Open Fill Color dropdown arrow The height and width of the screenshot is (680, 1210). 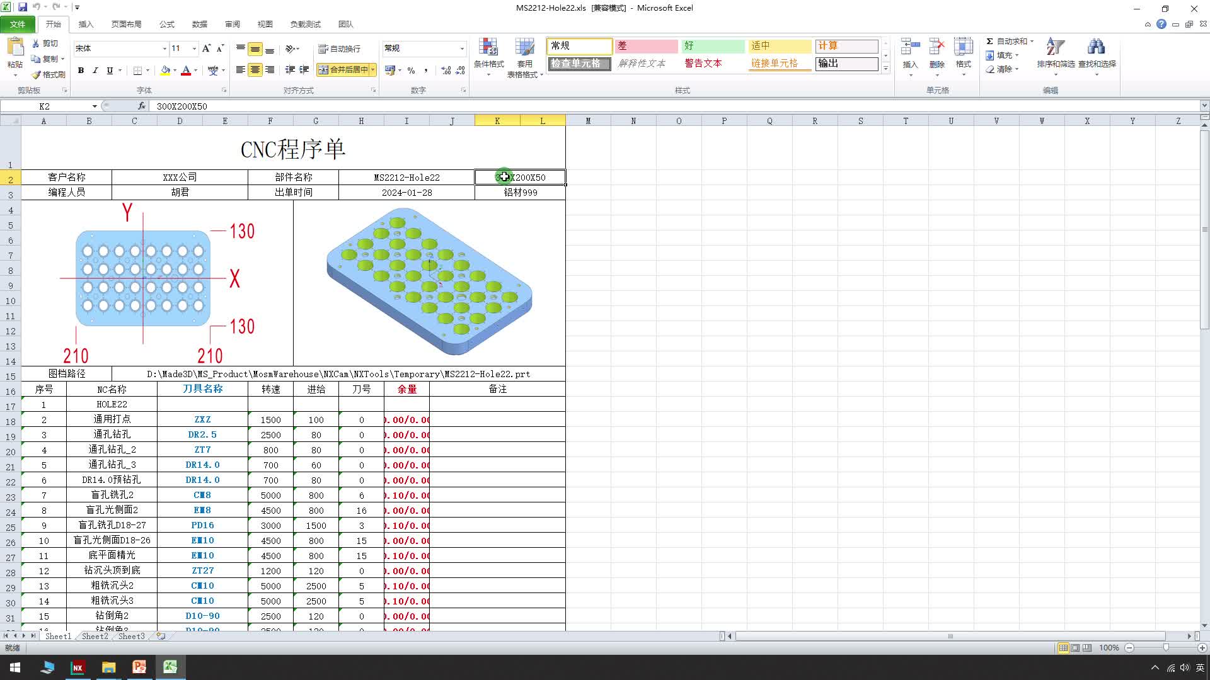pyautogui.click(x=175, y=71)
